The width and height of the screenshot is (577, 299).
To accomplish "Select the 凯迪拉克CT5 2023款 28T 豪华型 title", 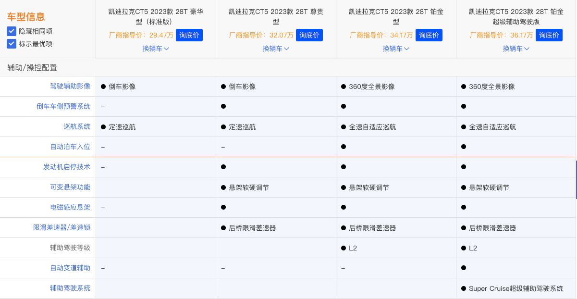I will tap(156, 17).
